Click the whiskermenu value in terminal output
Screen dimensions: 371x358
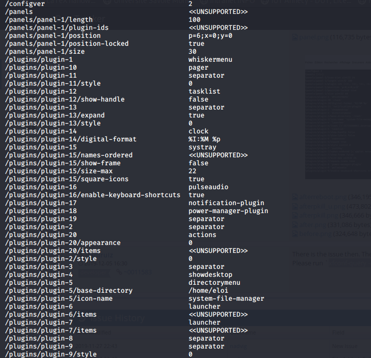point(210,60)
